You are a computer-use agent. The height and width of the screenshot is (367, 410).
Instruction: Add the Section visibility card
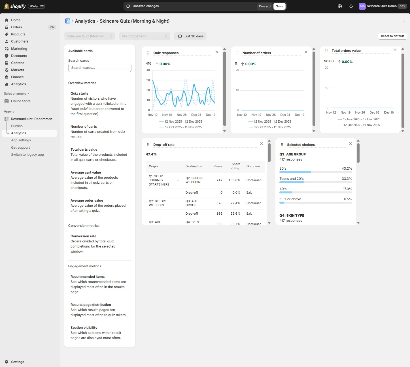click(x=100, y=333)
